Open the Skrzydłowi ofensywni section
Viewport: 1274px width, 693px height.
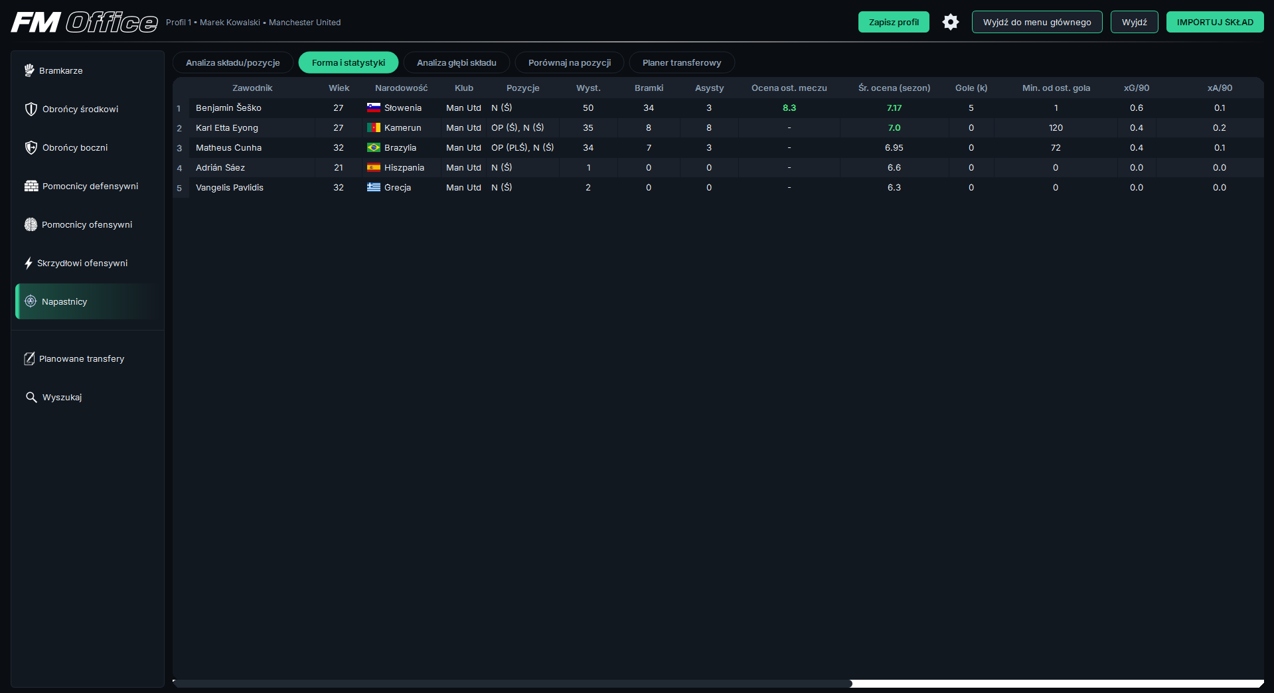88,263
